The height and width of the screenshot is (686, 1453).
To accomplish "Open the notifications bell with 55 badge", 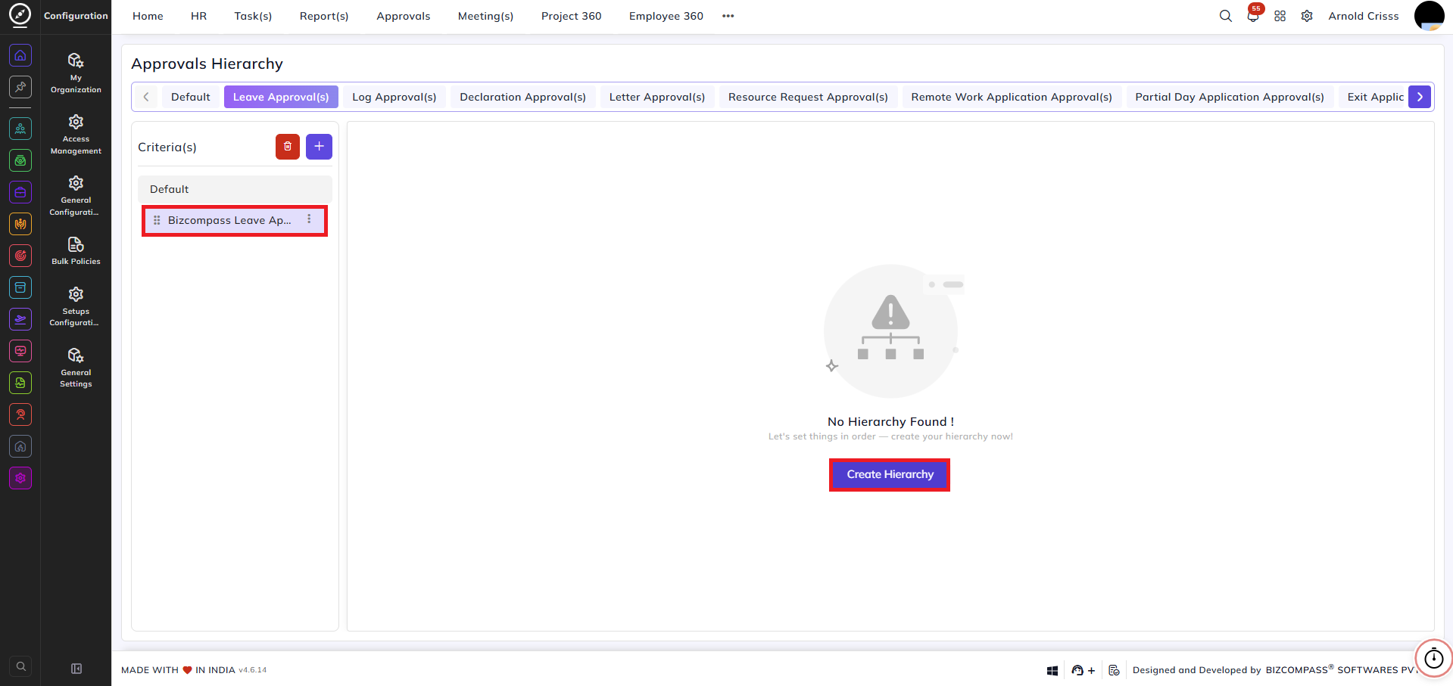I will [x=1253, y=16].
